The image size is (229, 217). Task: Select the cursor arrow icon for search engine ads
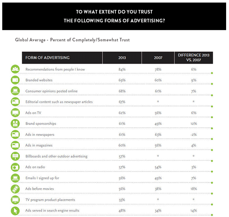point(15,211)
